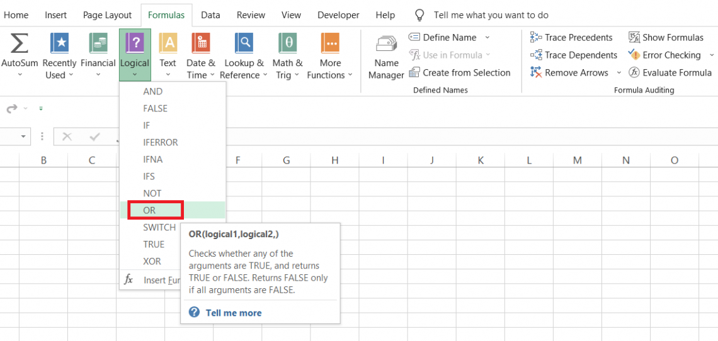Toggle Show Formulas mode

[x=666, y=37]
